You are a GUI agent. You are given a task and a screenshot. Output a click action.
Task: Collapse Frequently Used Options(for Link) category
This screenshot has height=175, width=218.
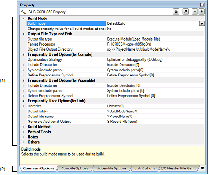[23, 101]
